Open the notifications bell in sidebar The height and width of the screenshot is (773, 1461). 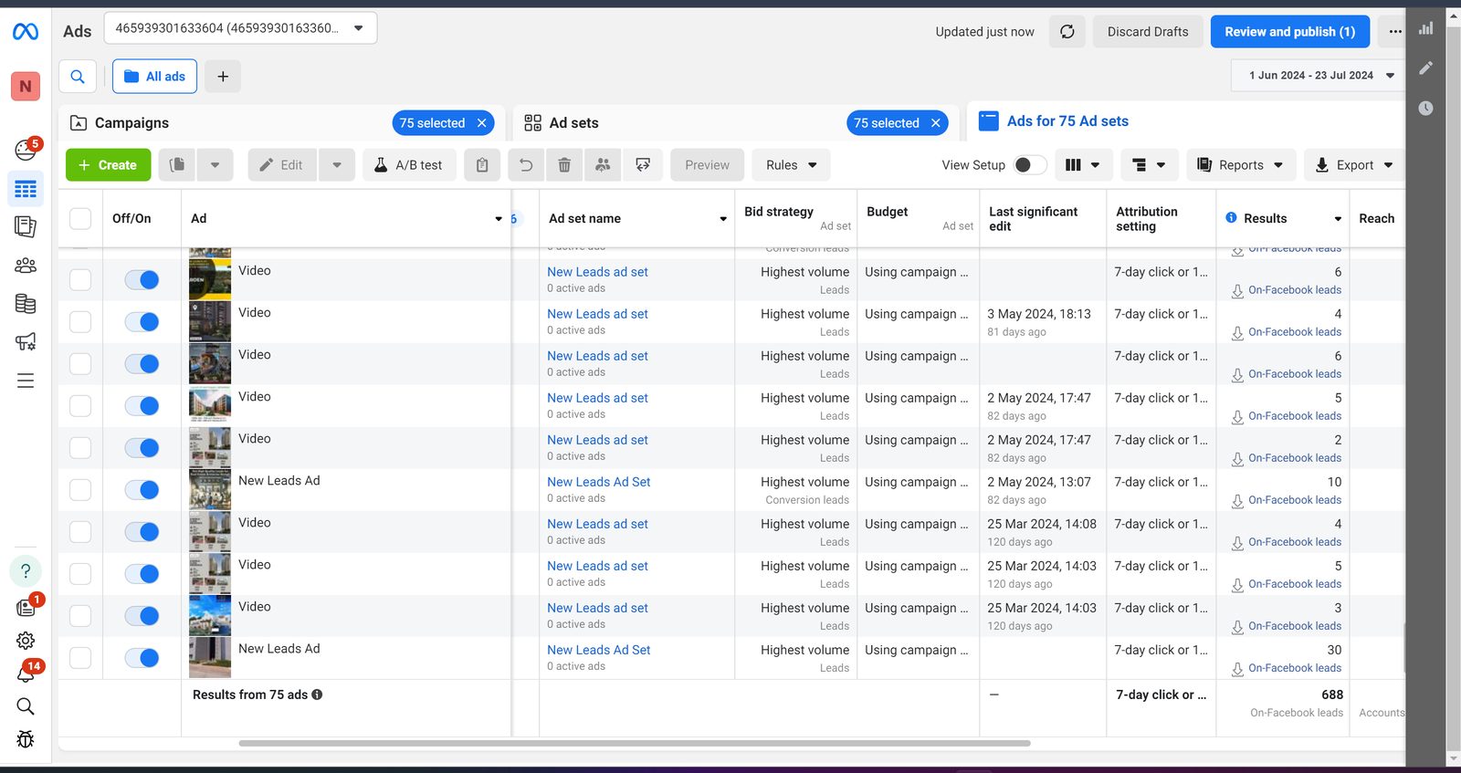tap(26, 674)
